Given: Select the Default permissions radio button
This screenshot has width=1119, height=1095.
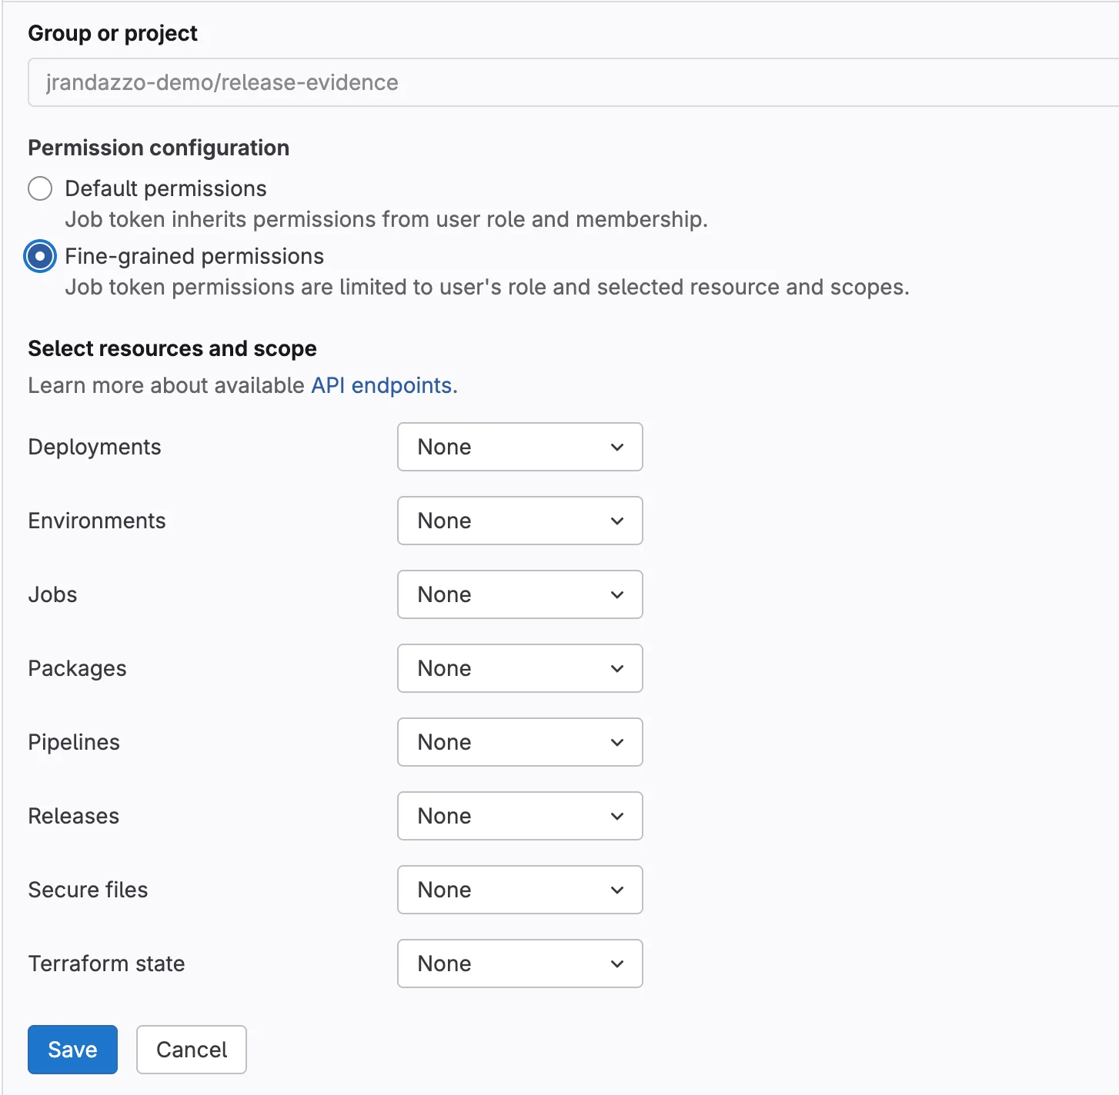Looking at the screenshot, I should [x=40, y=188].
